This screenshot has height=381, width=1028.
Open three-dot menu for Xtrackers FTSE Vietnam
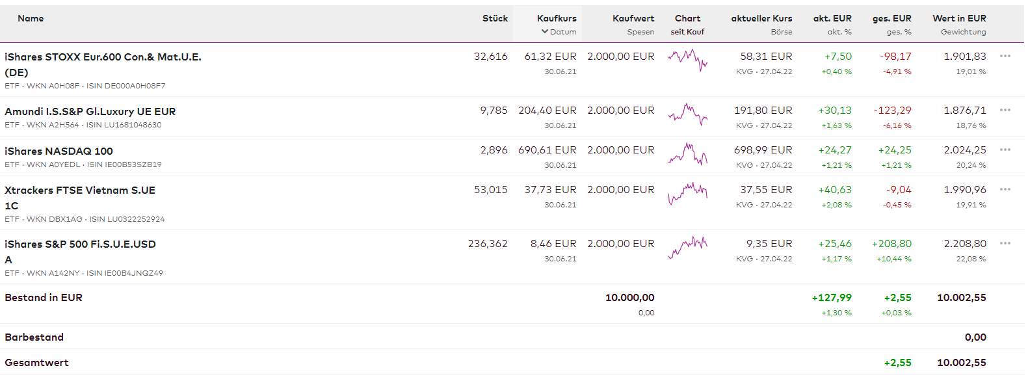click(1005, 189)
